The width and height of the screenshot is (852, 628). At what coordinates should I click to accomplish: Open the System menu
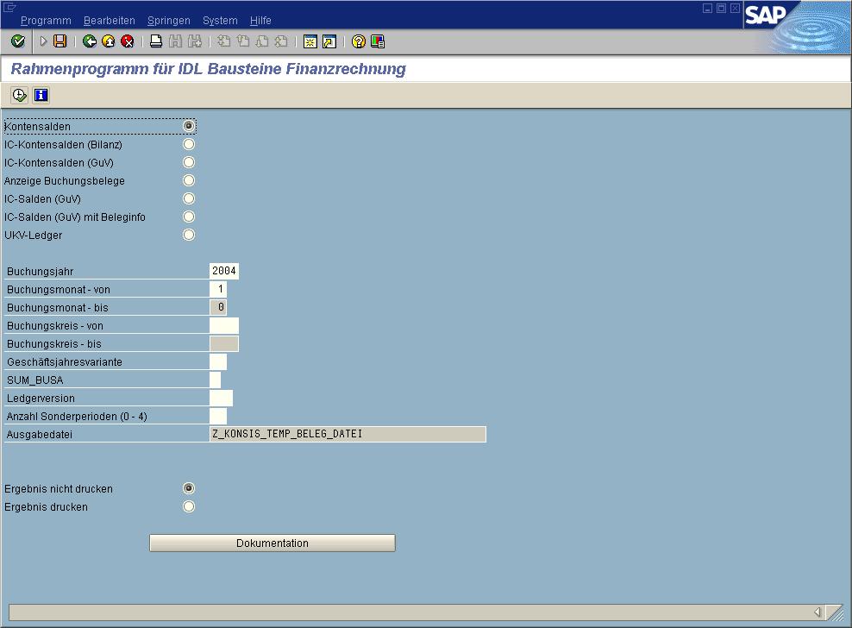[x=220, y=21]
